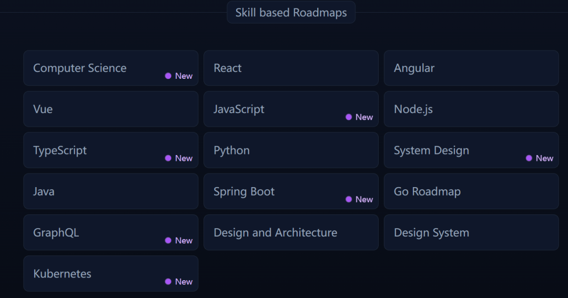Open the Spring Boot roadmap

291,191
